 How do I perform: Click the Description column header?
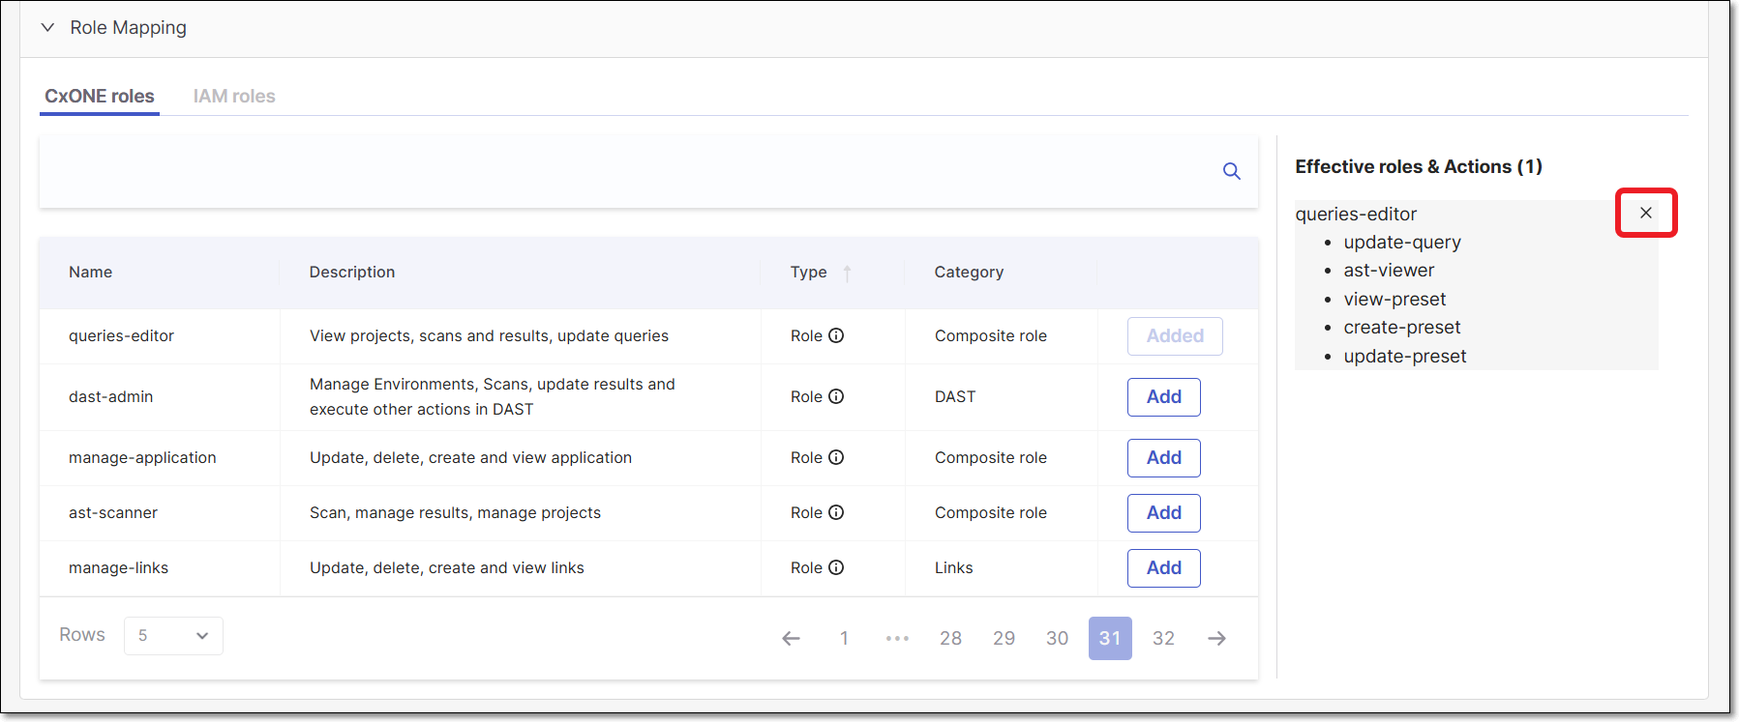pyautogui.click(x=352, y=273)
